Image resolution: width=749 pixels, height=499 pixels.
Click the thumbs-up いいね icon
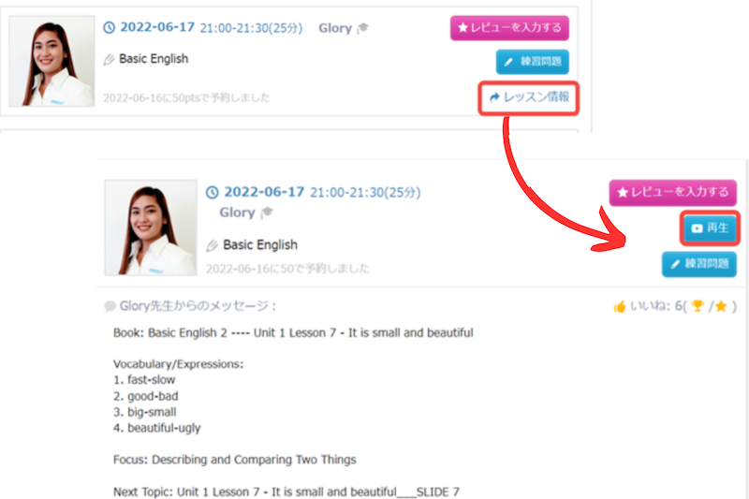(x=620, y=306)
